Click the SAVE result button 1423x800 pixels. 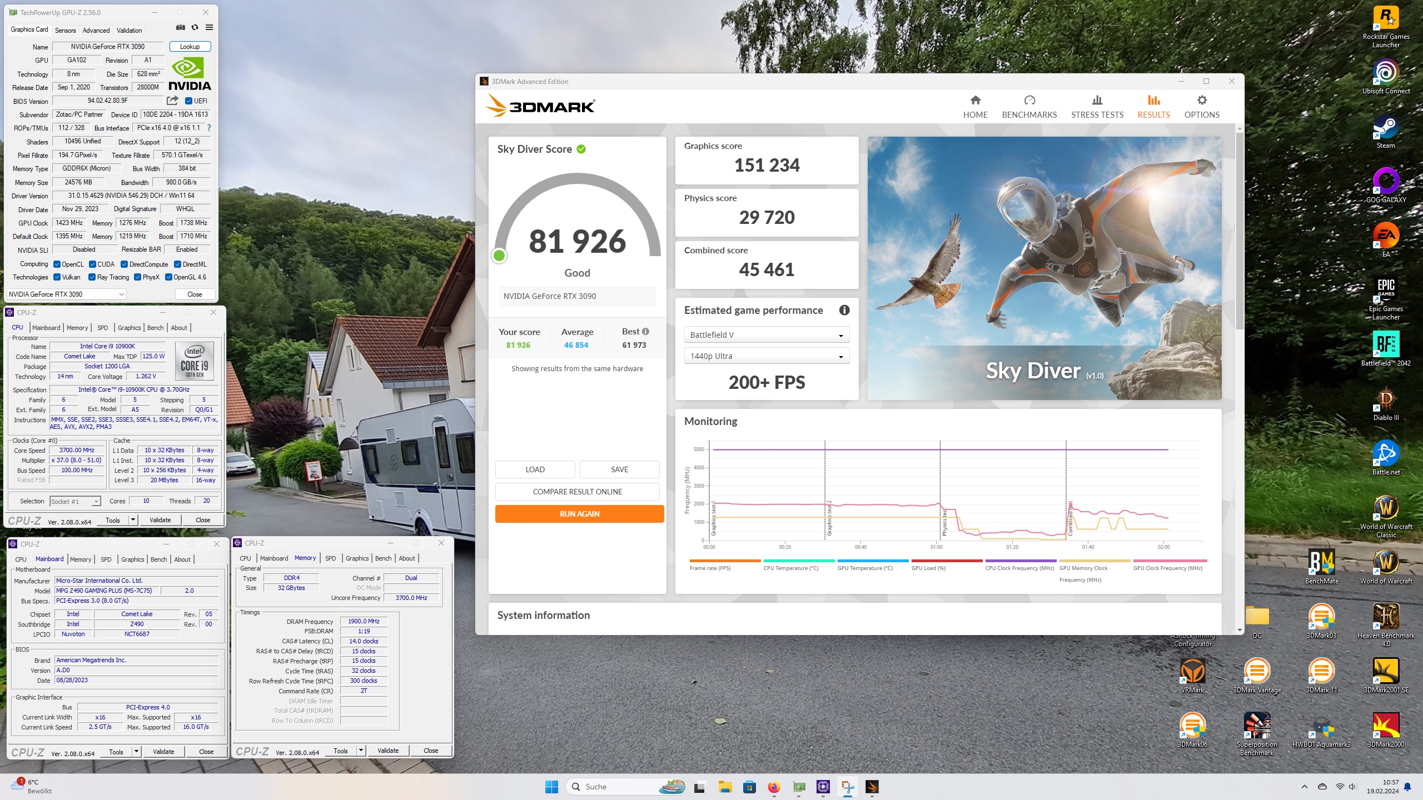coord(619,469)
